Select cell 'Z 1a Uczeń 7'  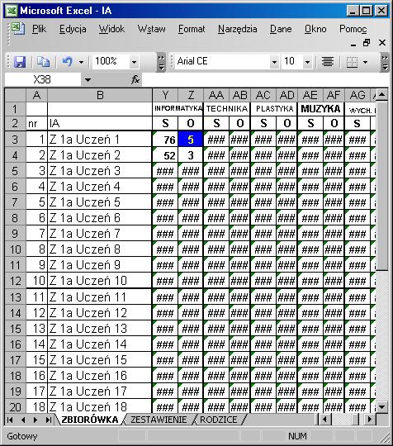tap(100, 234)
